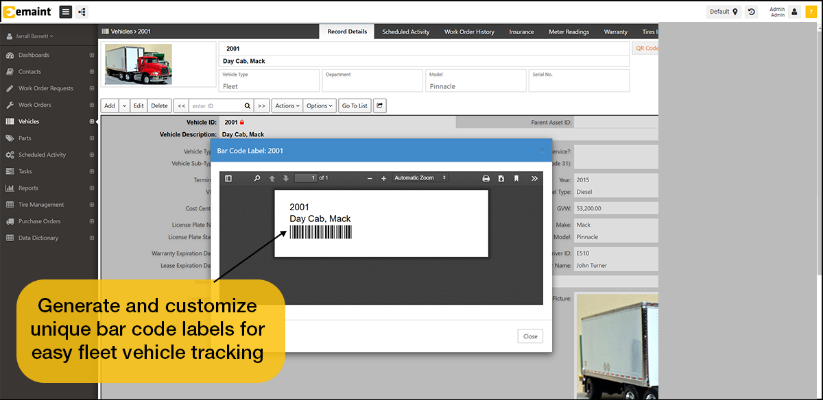
Task: Download the bar code label PDF
Action: (501, 178)
